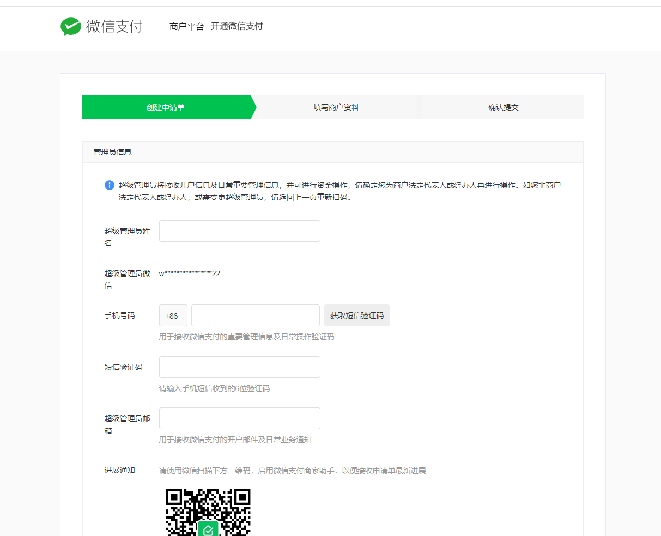Select the 创建申请单 step tab

(x=166, y=107)
